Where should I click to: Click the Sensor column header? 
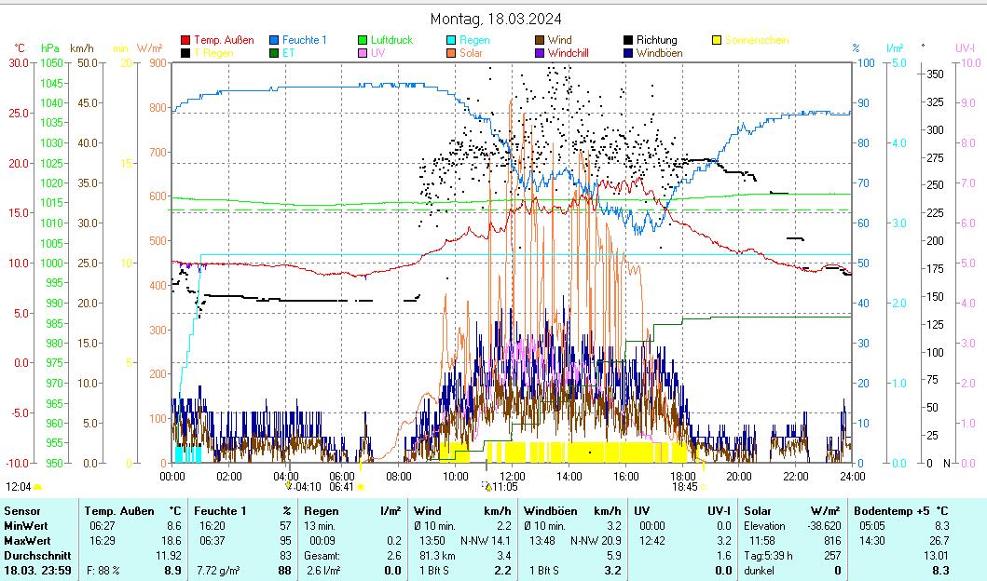tap(22, 511)
